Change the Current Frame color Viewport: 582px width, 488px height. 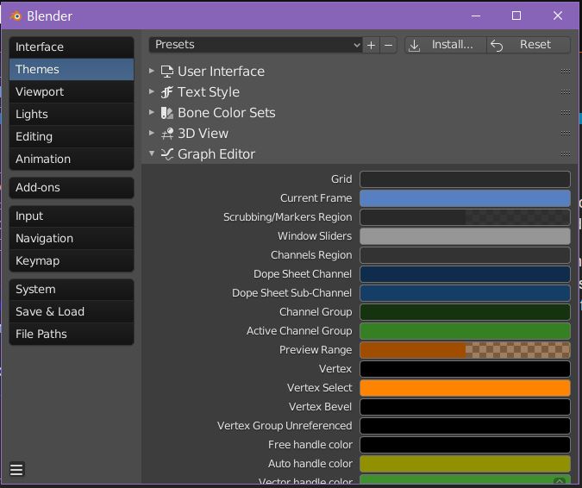465,198
